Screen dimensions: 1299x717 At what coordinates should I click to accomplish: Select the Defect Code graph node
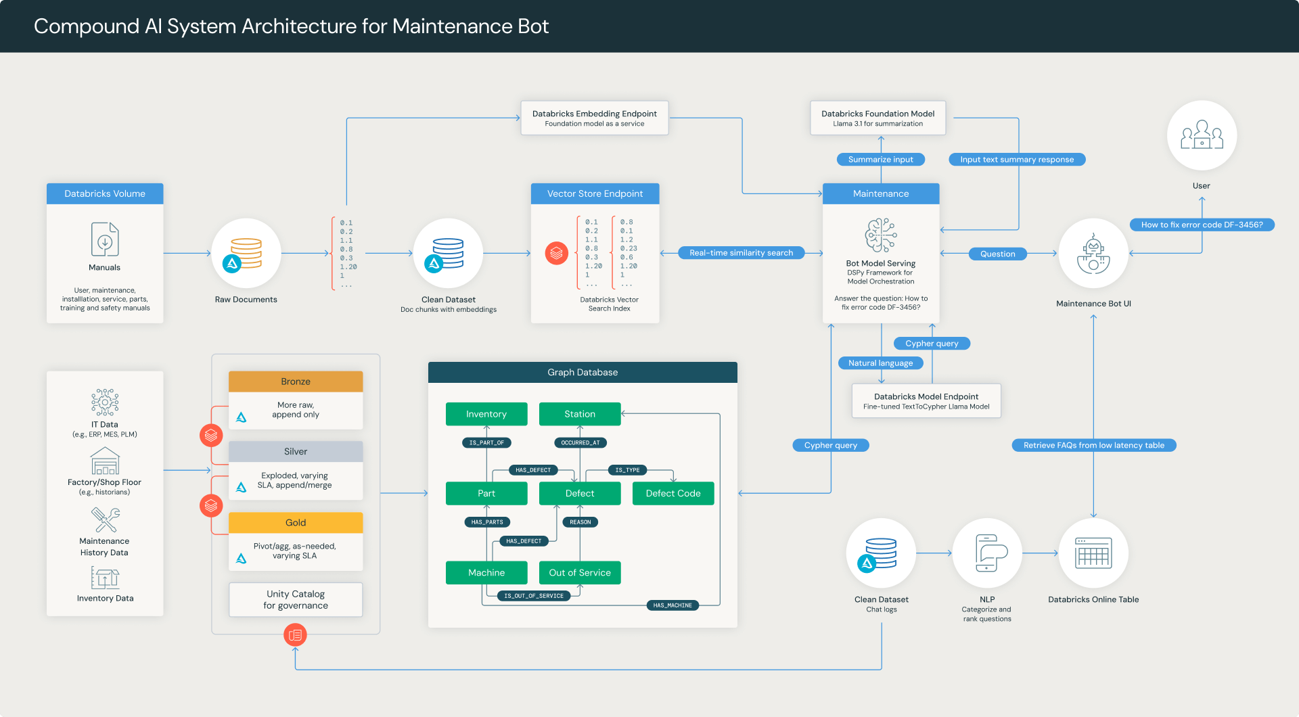pos(673,493)
